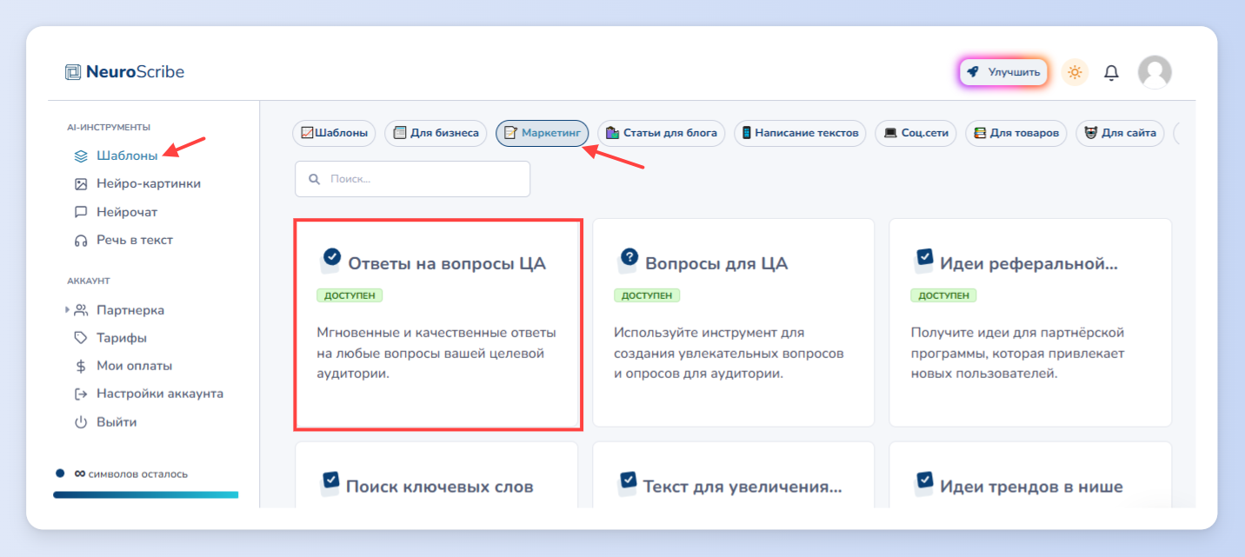1245x557 pixels.
Task: Click the Мои оплаты dollar icon
Action: 81,366
